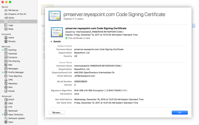Screen dimensions: 199x125
Task: Open the Wiki service icon
Action: coord(6,87)
